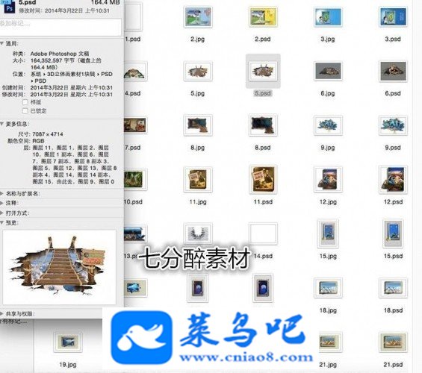The image size is (422, 373).
Task: Click the 2.jpg file name label
Action: click(x=198, y=40)
